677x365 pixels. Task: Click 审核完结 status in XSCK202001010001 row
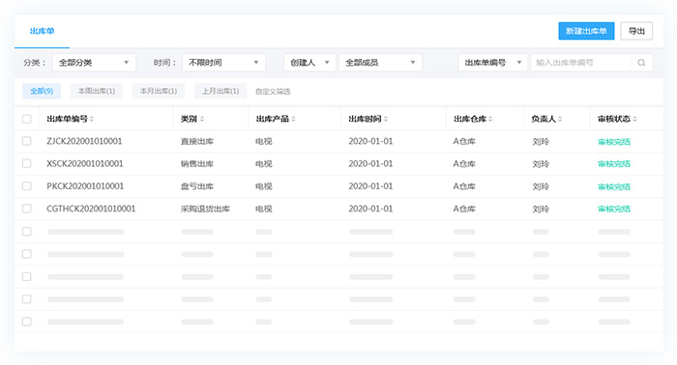click(x=614, y=164)
